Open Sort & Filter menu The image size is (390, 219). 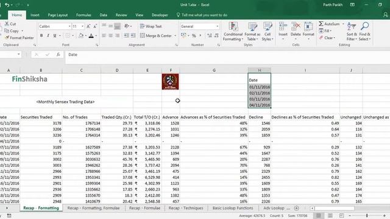coord(352,32)
